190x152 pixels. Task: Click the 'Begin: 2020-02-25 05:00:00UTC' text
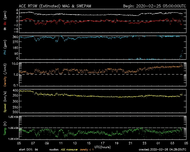tap(155, 6)
